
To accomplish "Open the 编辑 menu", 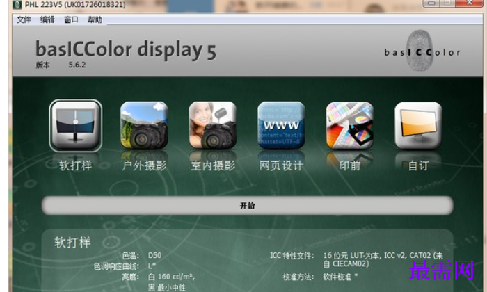I will pyautogui.click(x=47, y=19).
